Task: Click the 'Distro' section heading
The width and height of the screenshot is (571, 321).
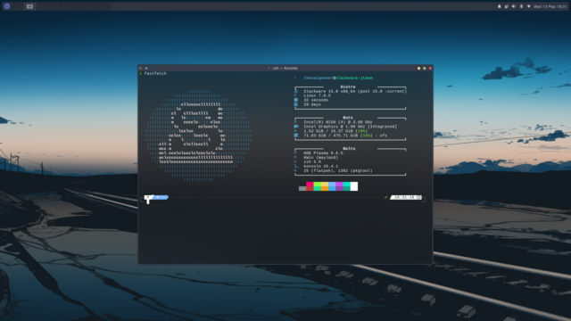Action: pyautogui.click(x=348, y=87)
